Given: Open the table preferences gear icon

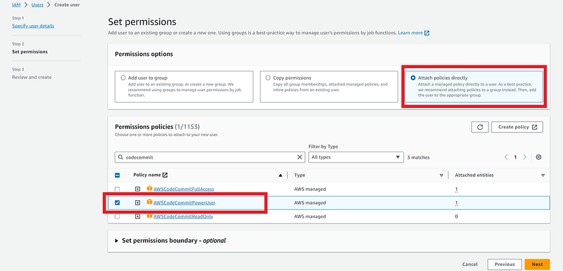Looking at the screenshot, I should [538, 157].
